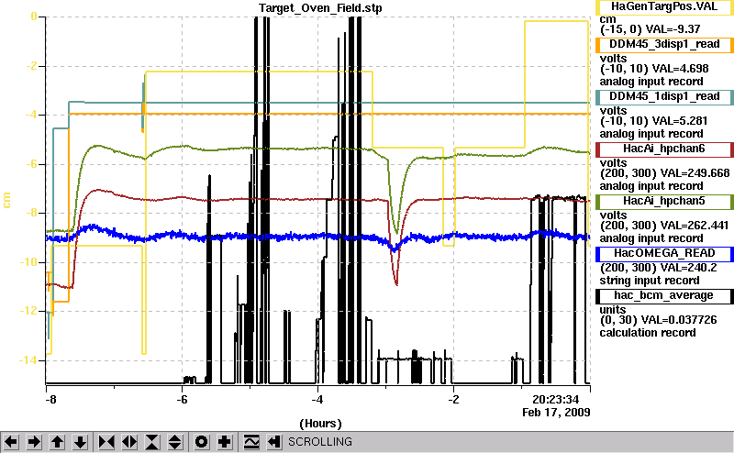Click the '-2' y-axis tick label
This screenshot has width=734, height=453.
pos(31,66)
